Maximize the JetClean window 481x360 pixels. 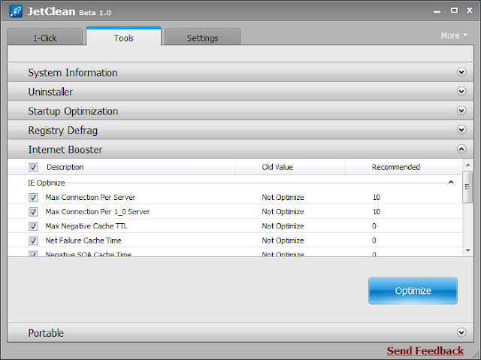(454, 11)
